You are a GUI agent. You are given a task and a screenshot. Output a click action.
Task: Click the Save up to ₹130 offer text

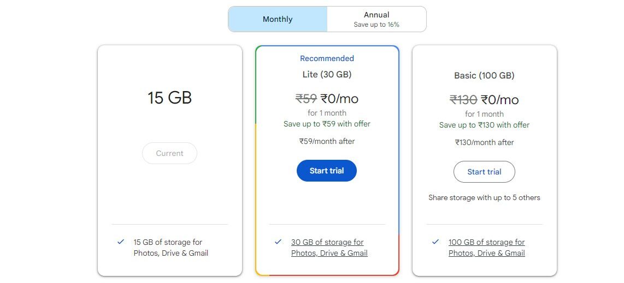(484, 125)
